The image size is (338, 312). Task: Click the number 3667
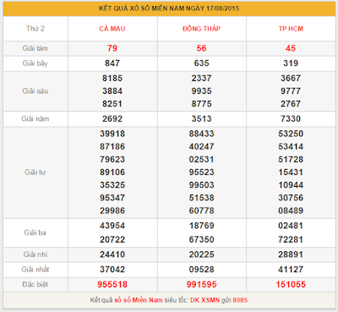[x=291, y=78]
